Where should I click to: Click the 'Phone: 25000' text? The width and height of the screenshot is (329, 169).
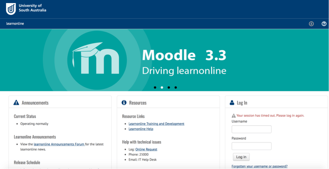click(x=138, y=155)
